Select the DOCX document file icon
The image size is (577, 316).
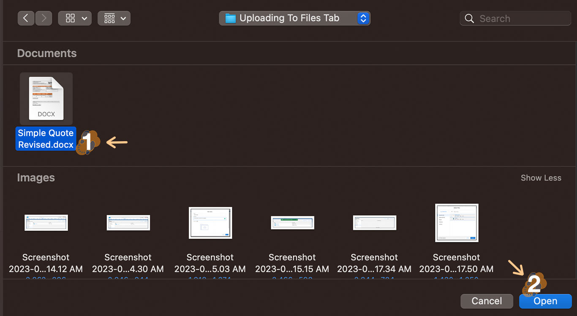[x=46, y=99]
